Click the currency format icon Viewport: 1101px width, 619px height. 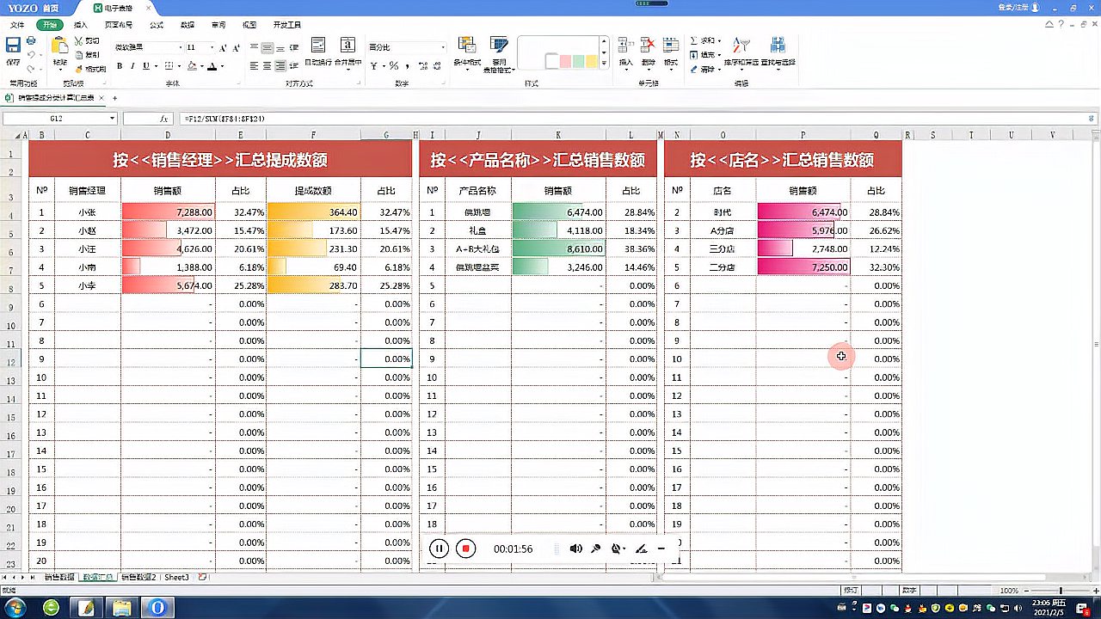(375, 66)
